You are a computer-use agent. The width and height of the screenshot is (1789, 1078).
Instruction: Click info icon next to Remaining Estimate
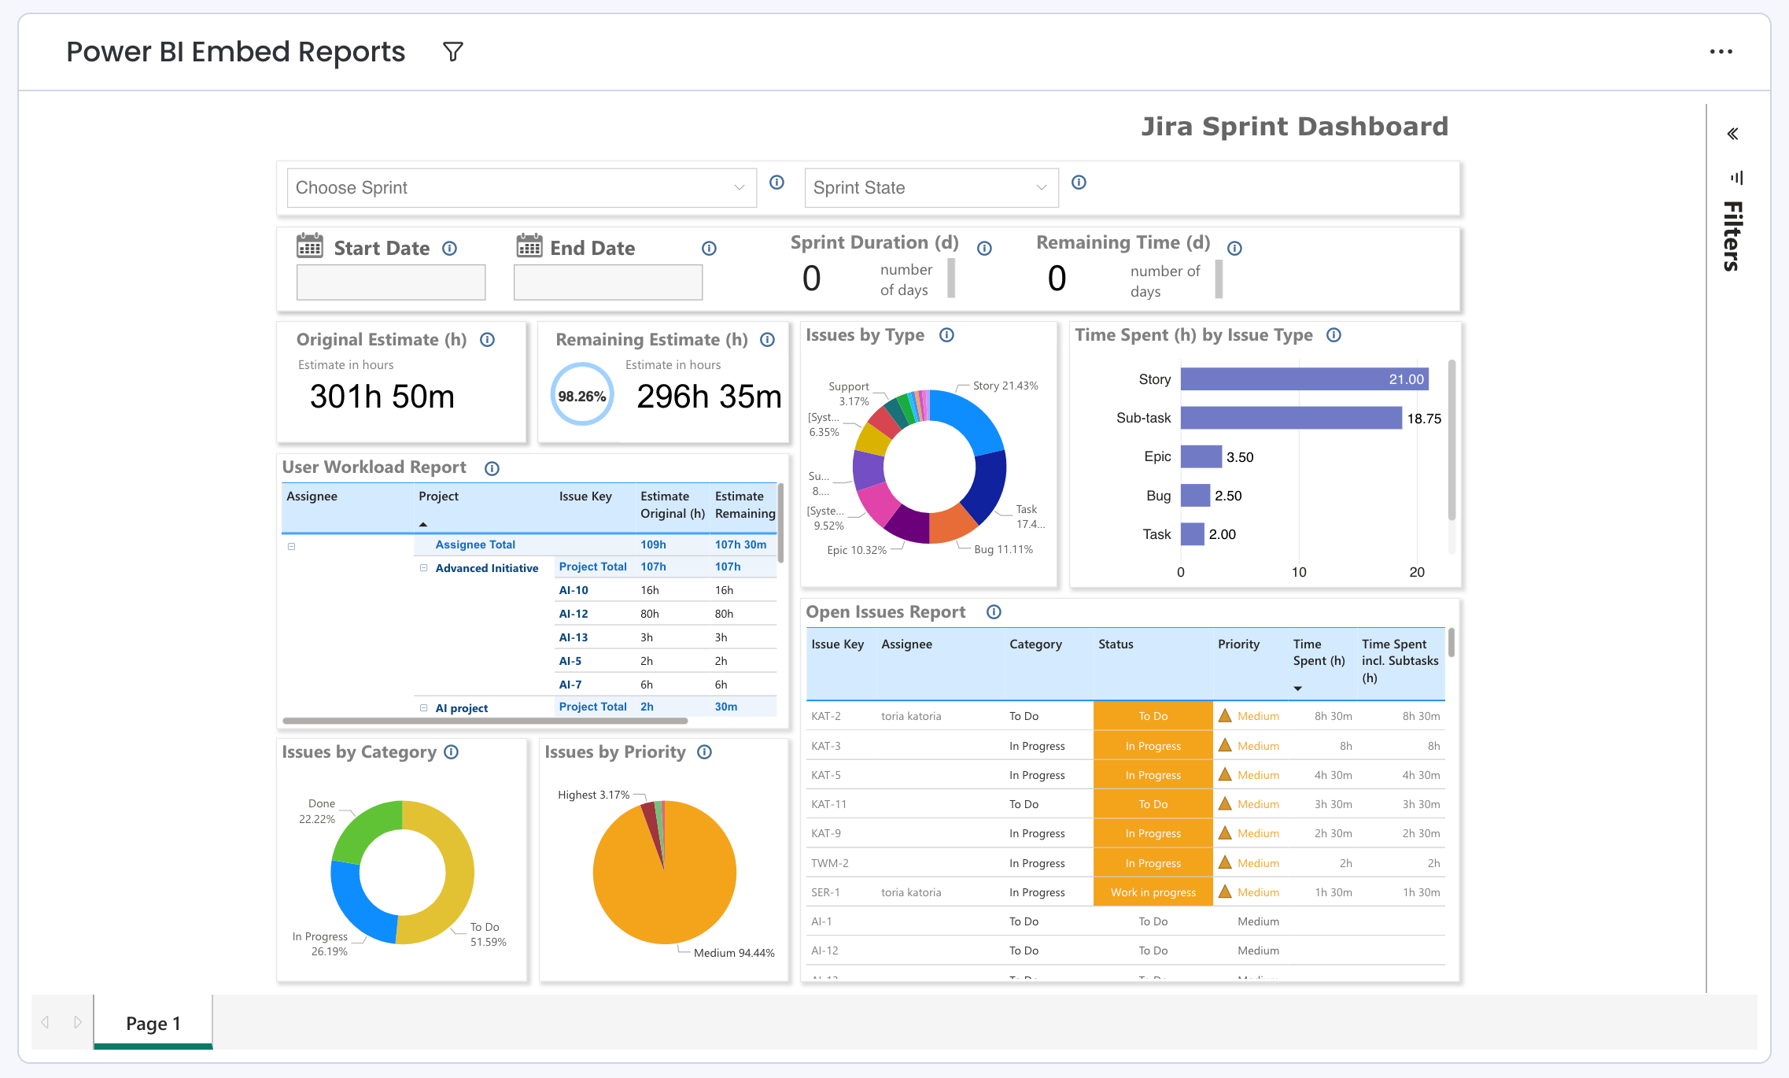click(x=767, y=340)
